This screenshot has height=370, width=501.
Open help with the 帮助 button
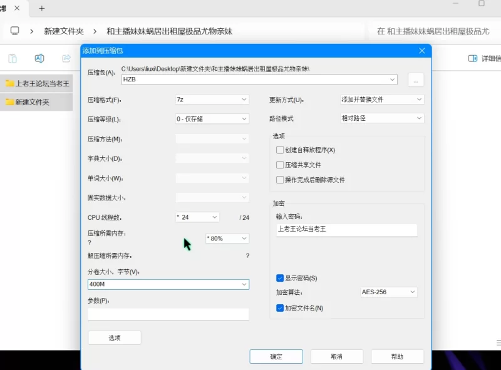pos(397,357)
